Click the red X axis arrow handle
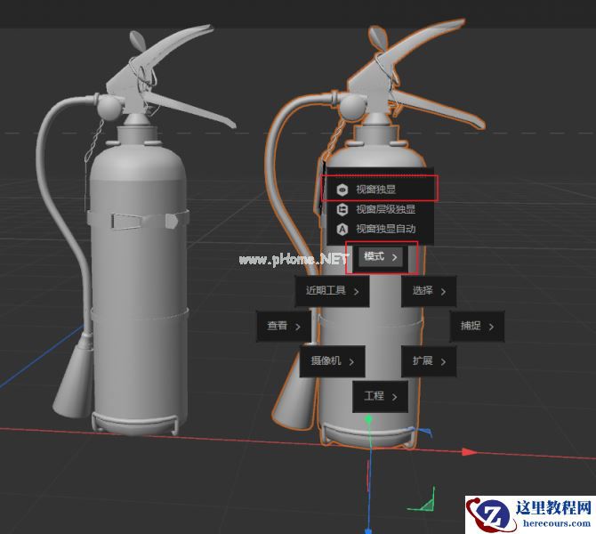The height and width of the screenshot is (534, 596). coord(470,452)
